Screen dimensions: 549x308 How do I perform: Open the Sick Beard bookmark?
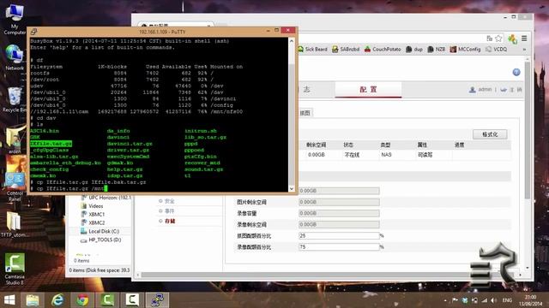point(312,50)
